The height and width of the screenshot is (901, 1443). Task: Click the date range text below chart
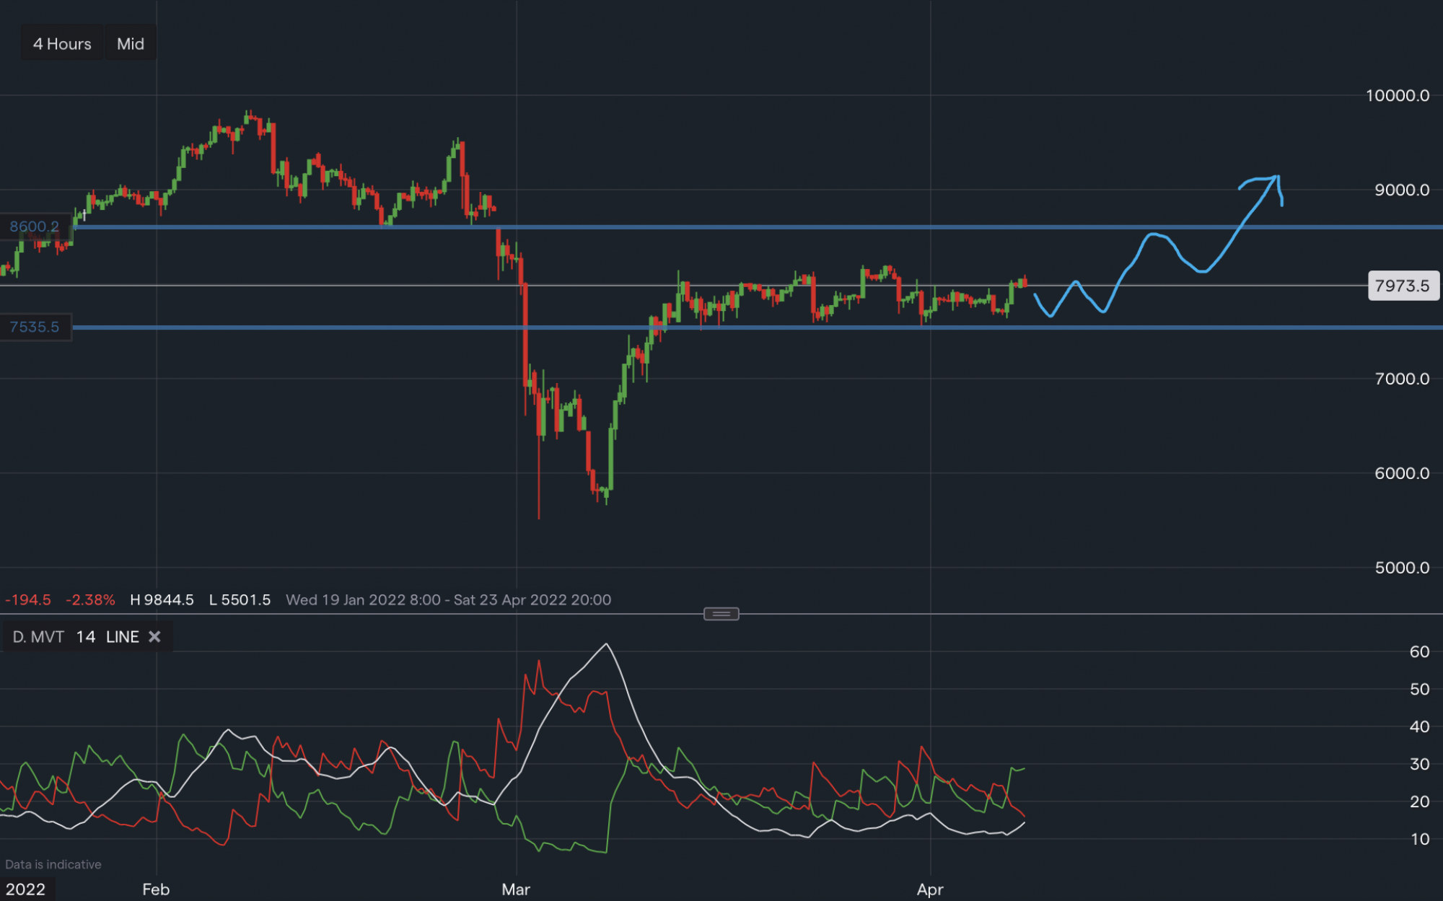(x=448, y=600)
